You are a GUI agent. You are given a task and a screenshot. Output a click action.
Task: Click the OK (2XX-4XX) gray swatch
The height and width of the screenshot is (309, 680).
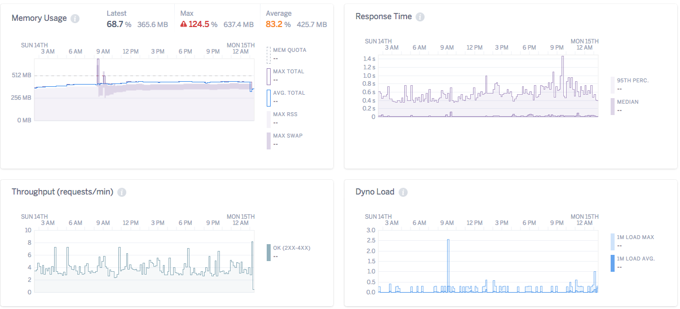point(268,253)
